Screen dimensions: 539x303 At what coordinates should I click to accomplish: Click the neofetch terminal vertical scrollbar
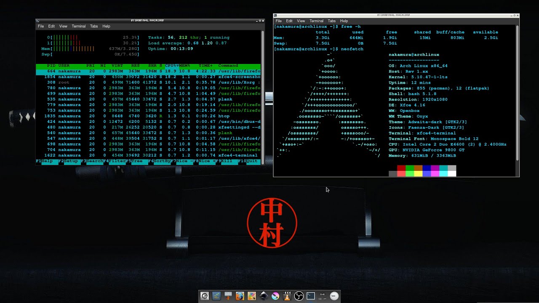518,93
